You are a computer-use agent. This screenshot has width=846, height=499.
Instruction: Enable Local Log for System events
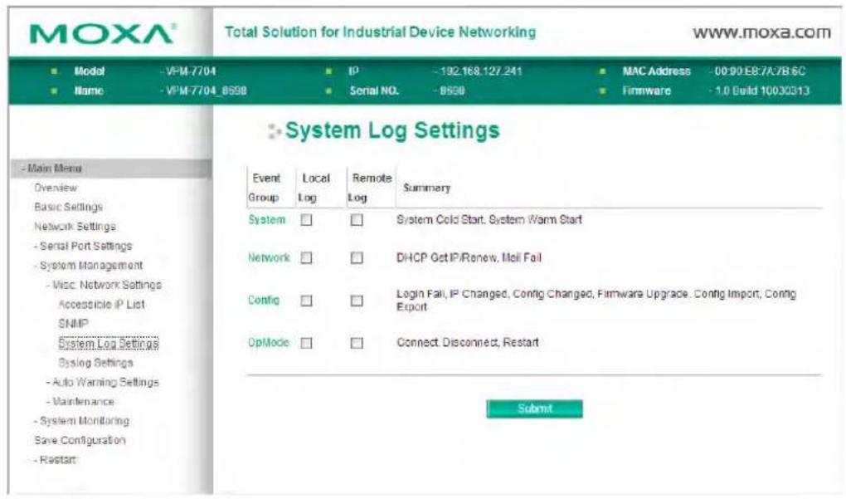tap(306, 220)
